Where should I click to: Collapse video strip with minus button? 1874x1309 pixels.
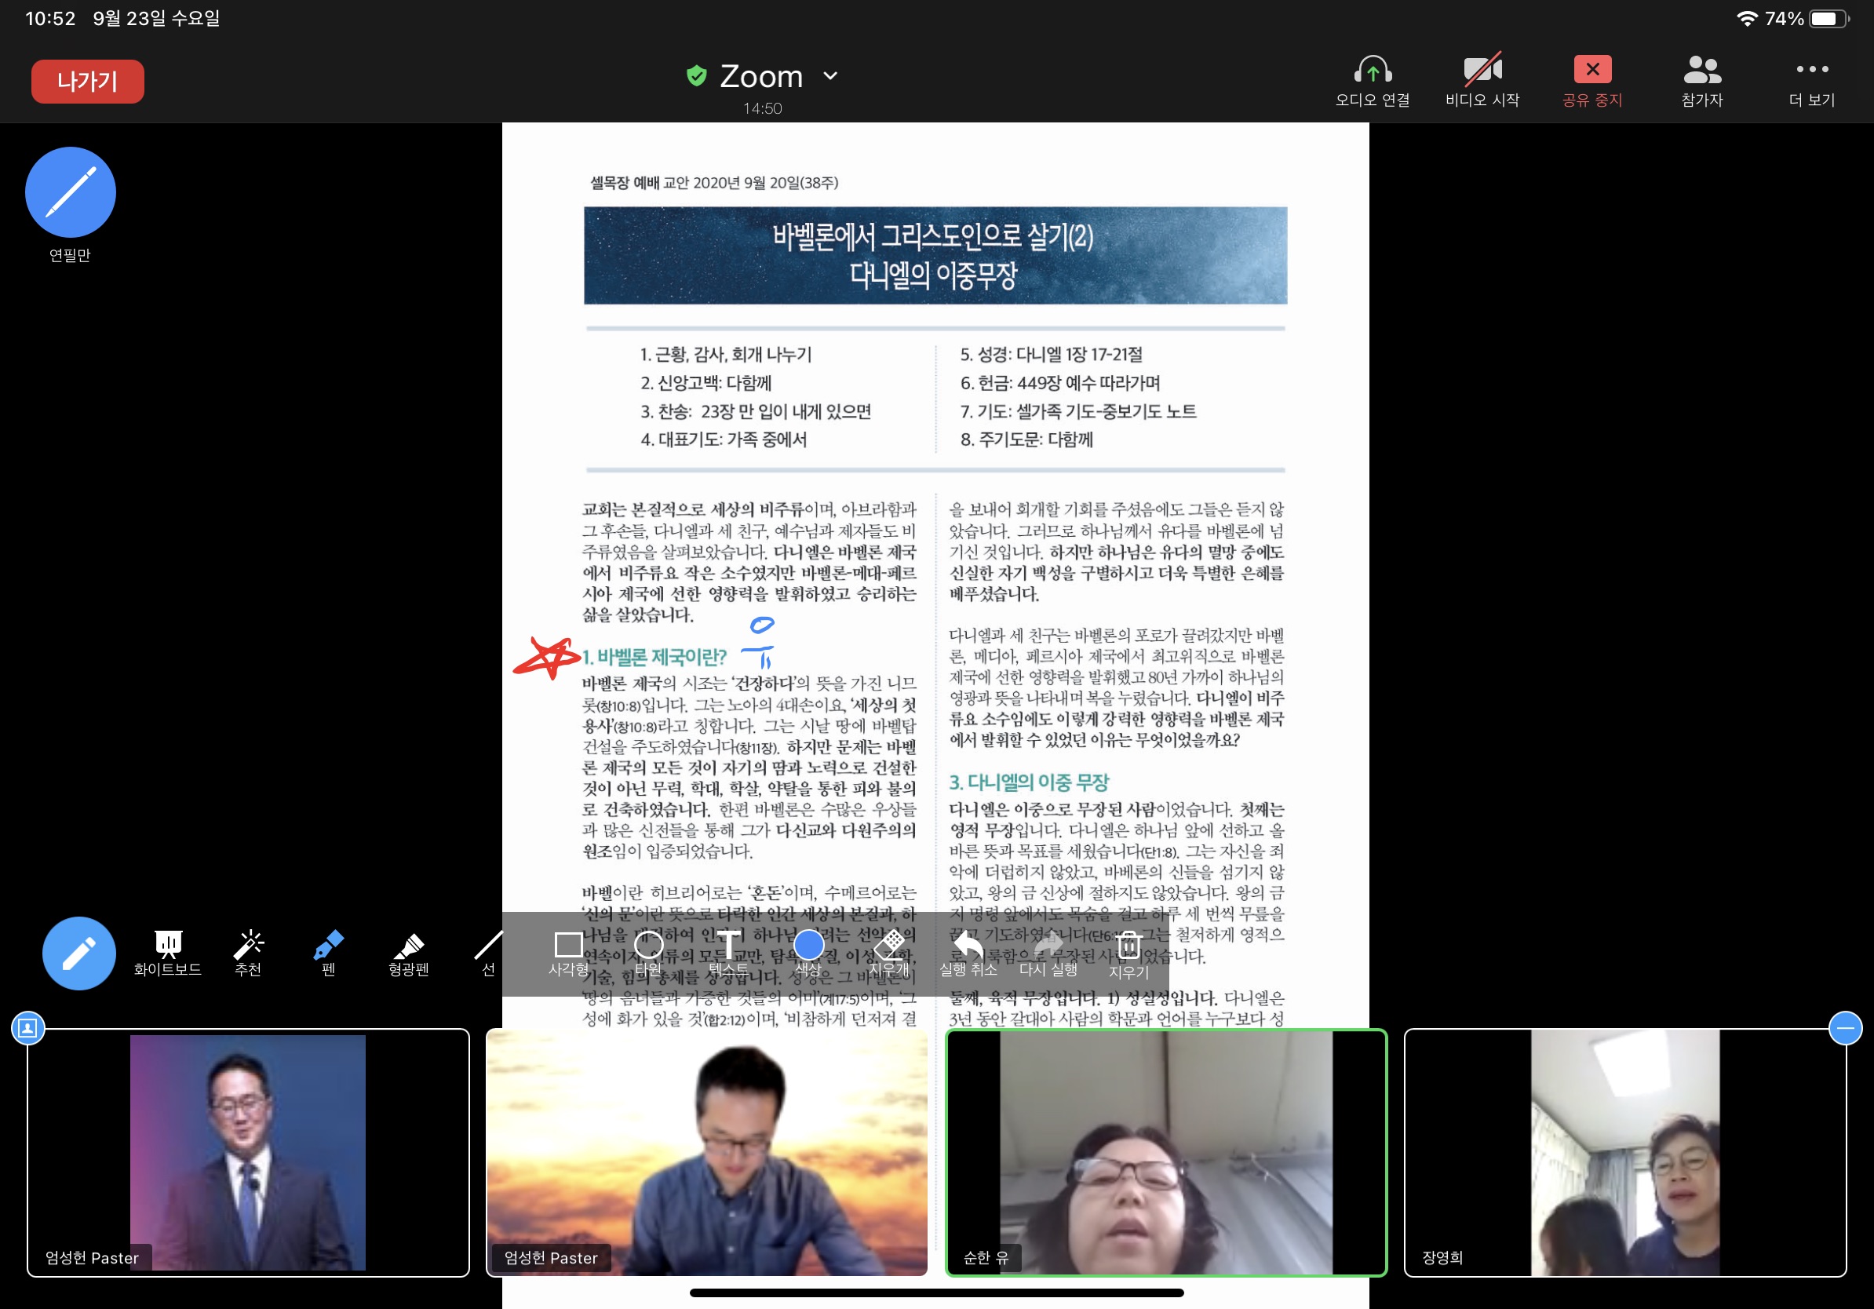tap(1845, 1027)
